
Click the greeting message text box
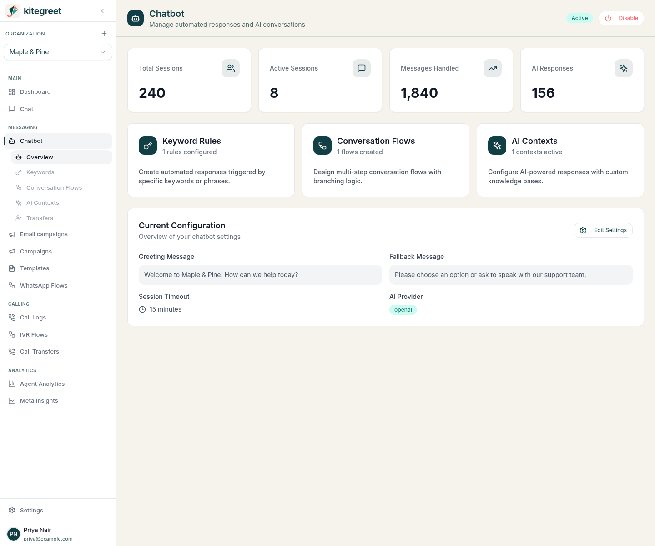(x=260, y=275)
